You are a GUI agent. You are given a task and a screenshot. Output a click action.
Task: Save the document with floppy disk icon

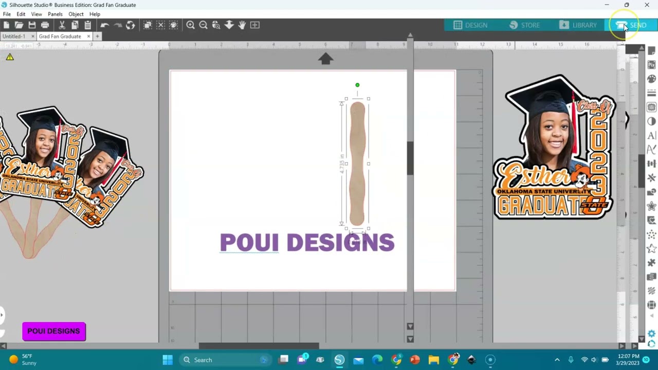point(32,25)
